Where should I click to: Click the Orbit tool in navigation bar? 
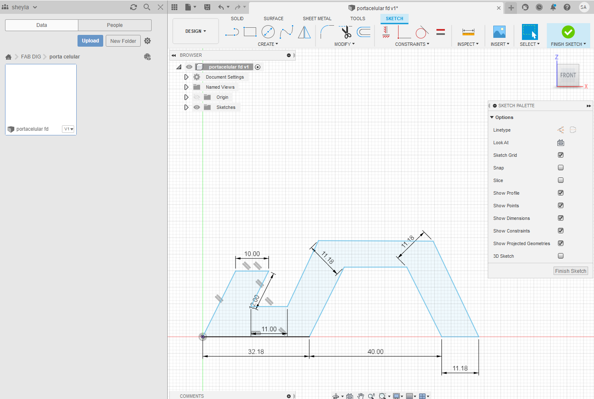tap(336, 396)
